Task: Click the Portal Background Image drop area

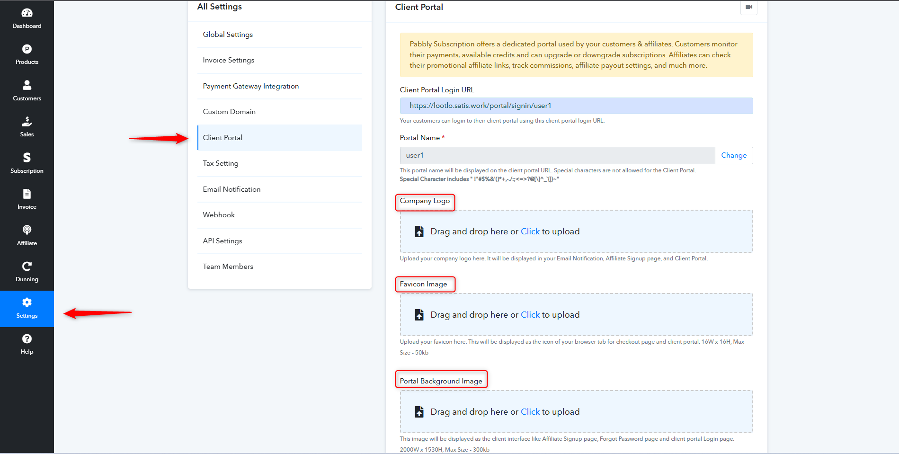Action: [x=576, y=412]
